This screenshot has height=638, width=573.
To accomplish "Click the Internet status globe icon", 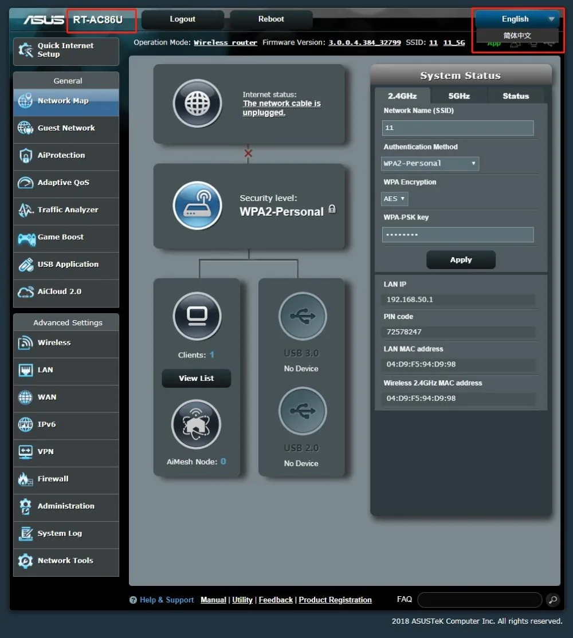I will 197,103.
